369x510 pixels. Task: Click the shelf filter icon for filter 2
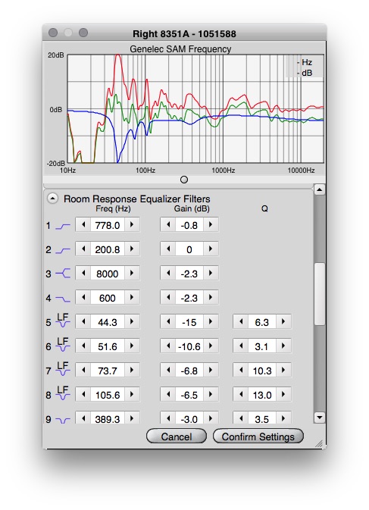63,250
